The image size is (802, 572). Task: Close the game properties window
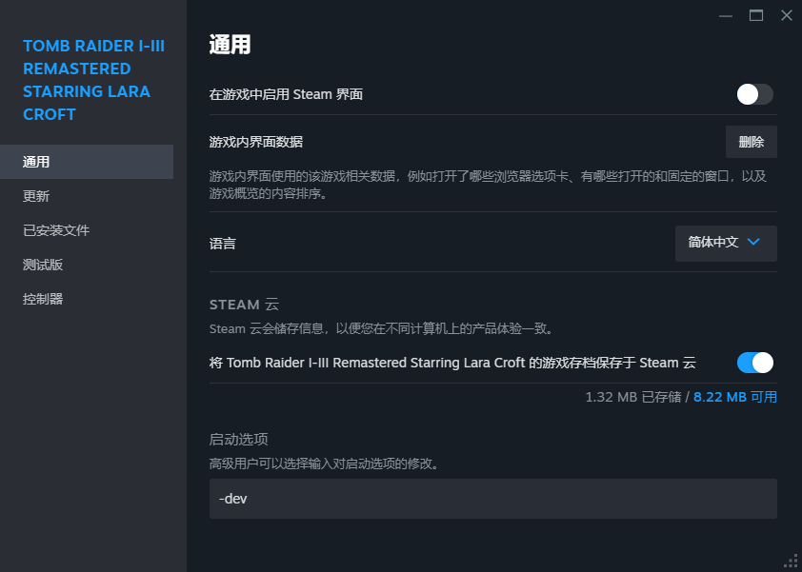point(786,15)
